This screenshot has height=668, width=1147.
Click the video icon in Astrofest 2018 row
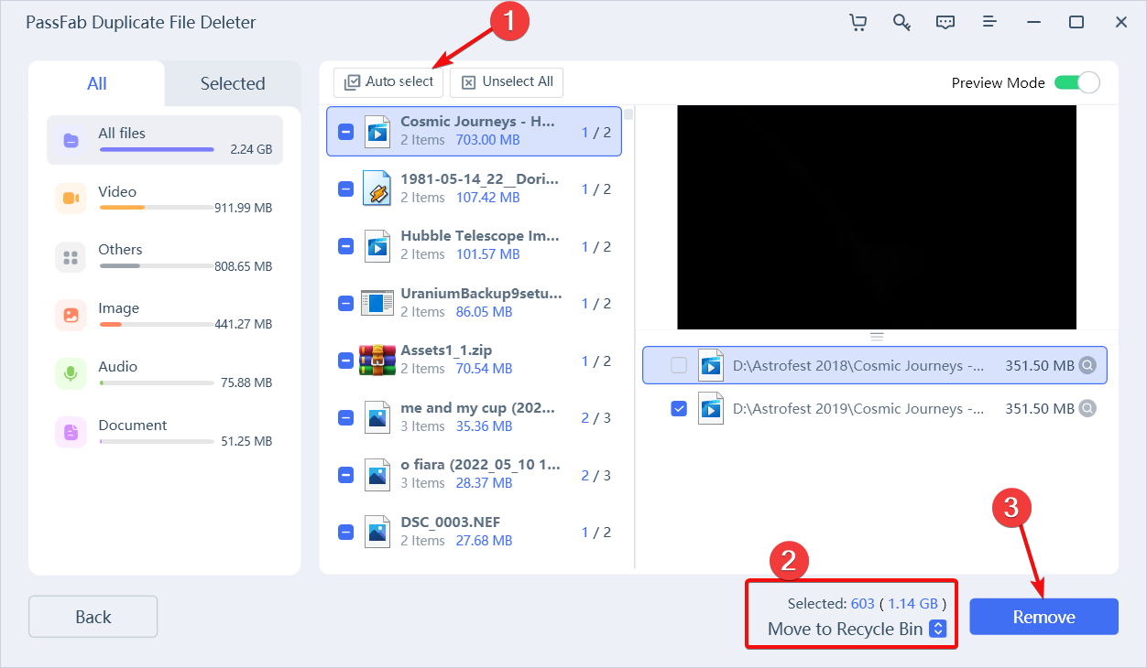[711, 365]
